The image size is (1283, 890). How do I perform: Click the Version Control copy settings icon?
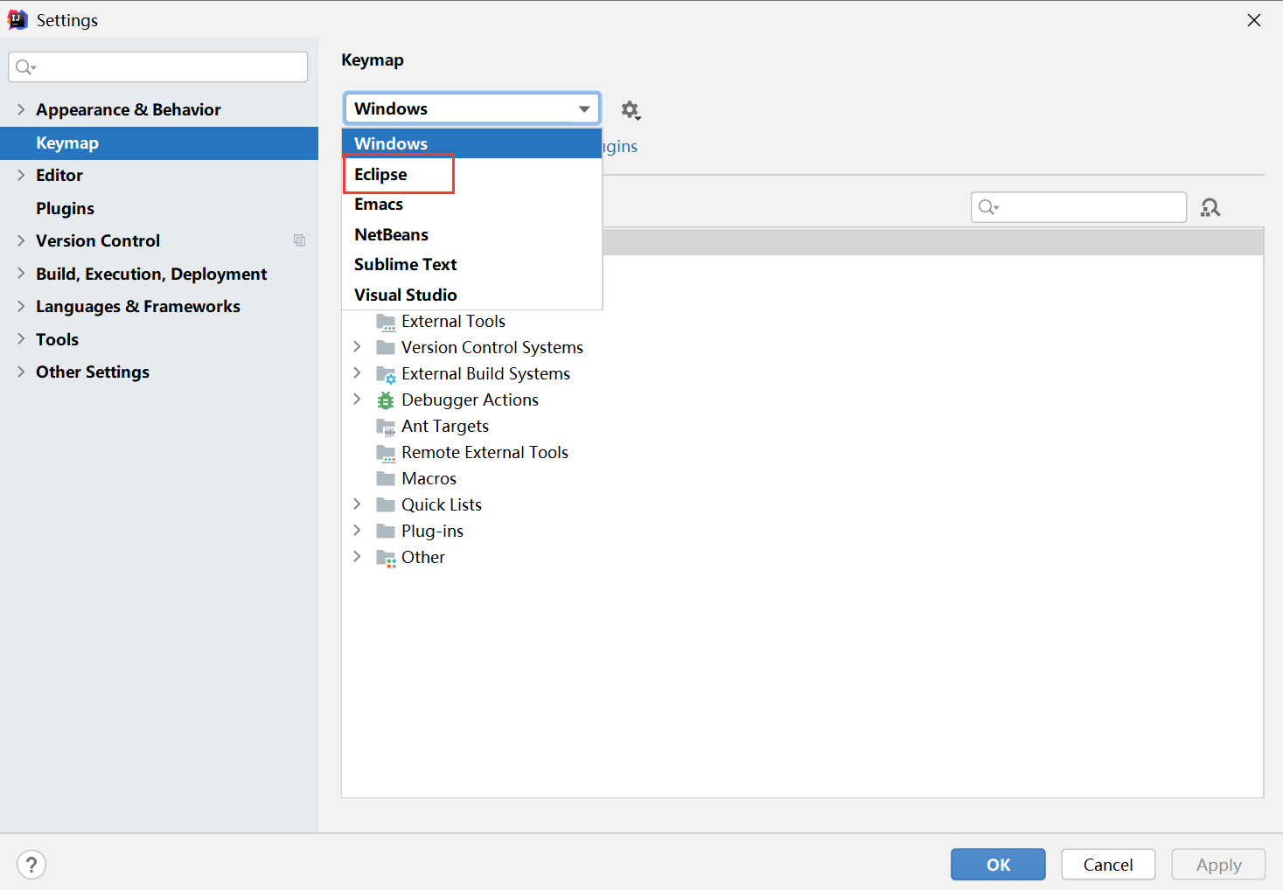click(x=299, y=240)
